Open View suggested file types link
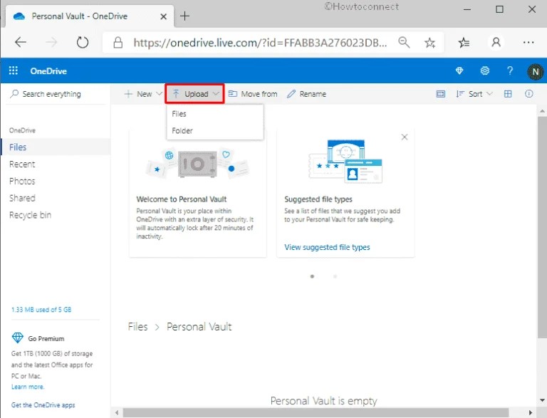 coord(327,247)
